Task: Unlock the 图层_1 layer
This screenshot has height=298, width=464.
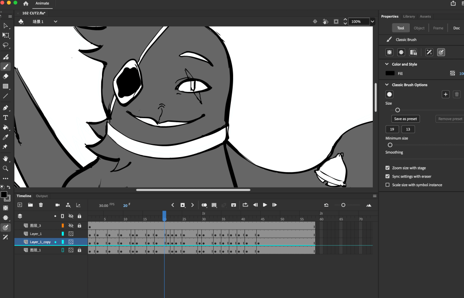Action: [x=79, y=250]
